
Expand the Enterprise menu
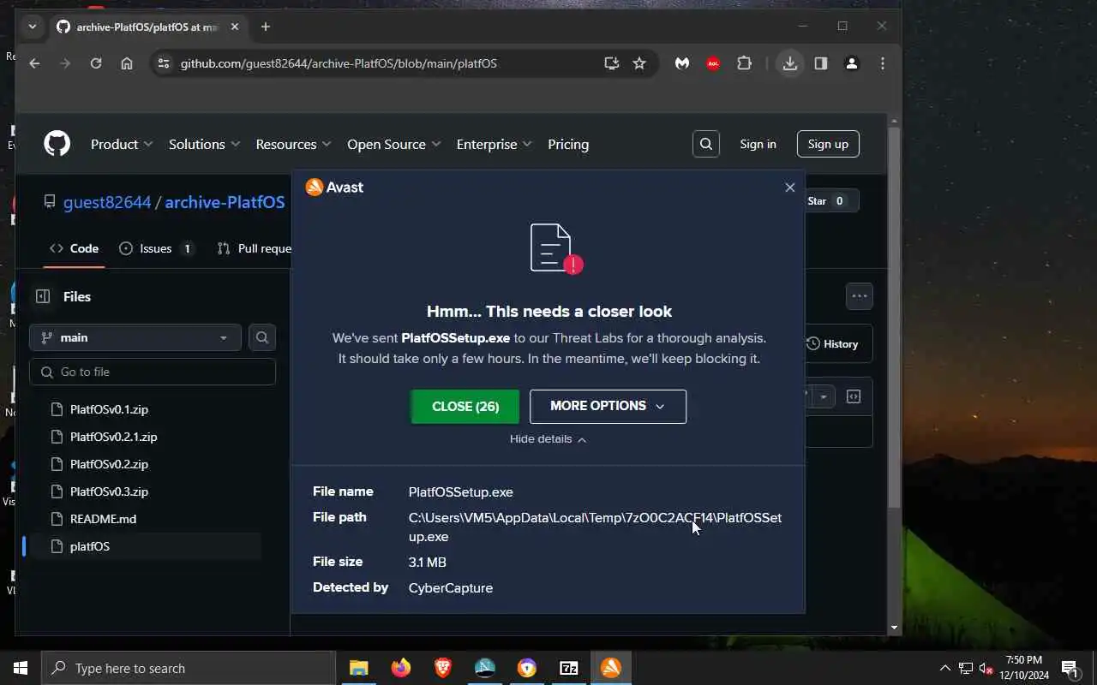tap(494, 144)
